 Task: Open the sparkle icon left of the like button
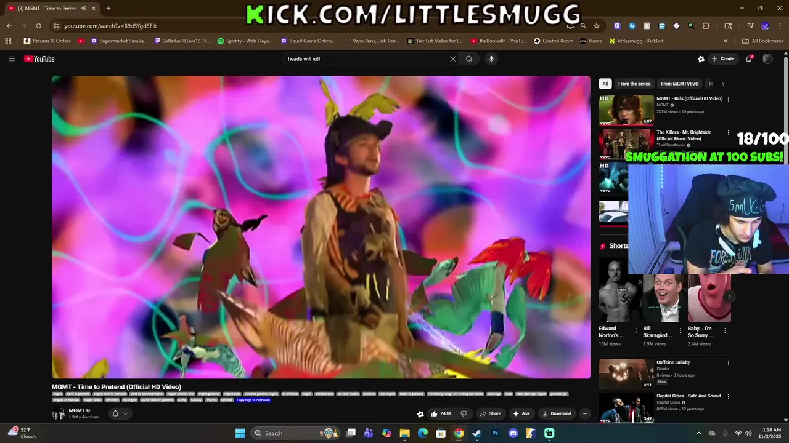420,414
